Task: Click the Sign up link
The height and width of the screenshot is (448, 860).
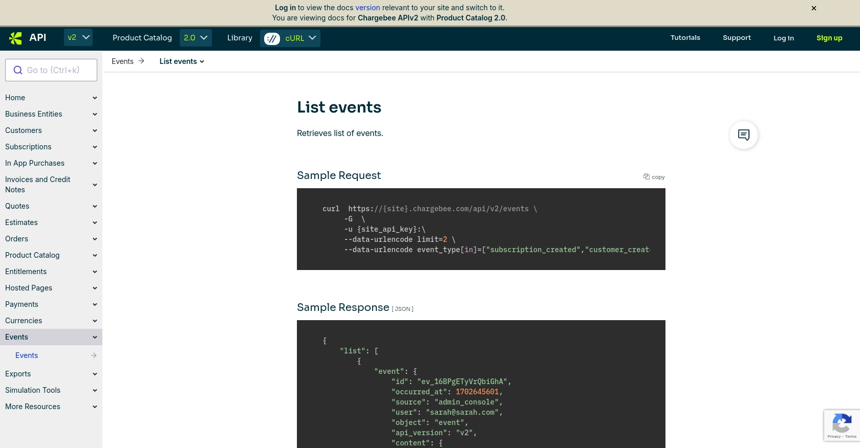Action: (829, 38)
